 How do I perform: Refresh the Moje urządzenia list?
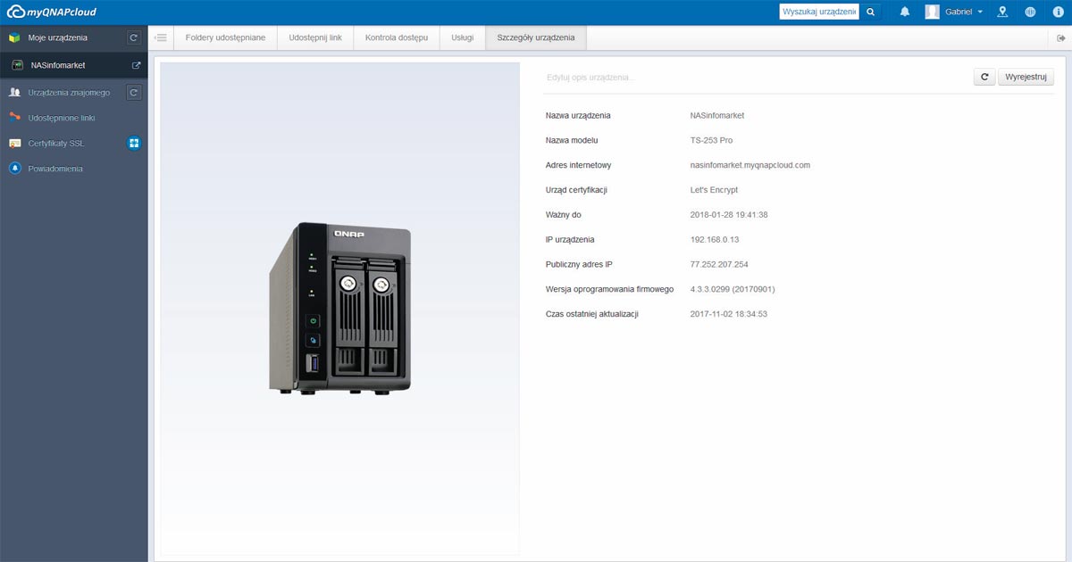(133, 37)
